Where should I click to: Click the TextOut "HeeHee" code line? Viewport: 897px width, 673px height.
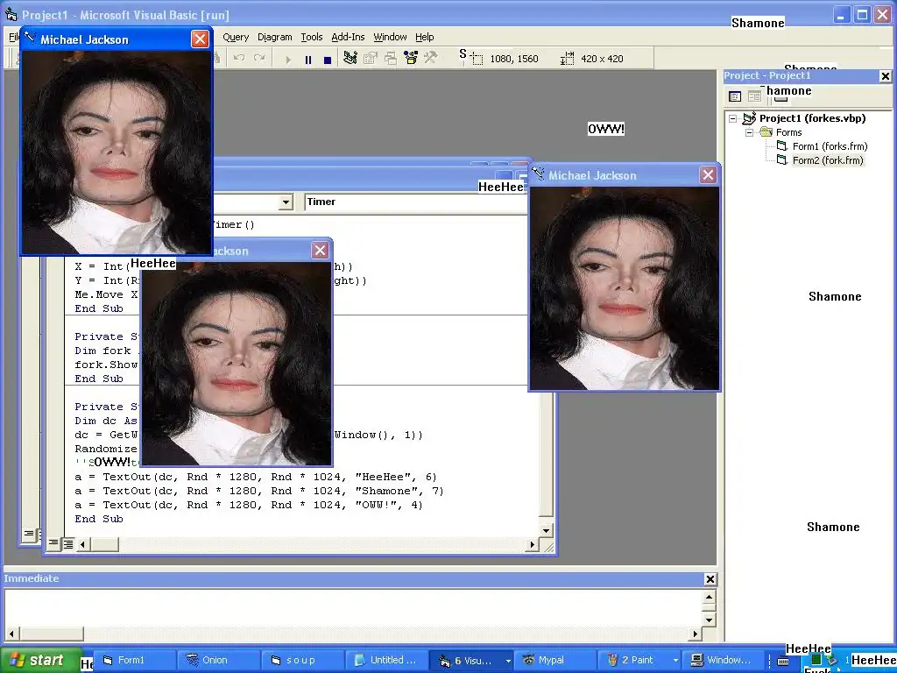point(256,477)
